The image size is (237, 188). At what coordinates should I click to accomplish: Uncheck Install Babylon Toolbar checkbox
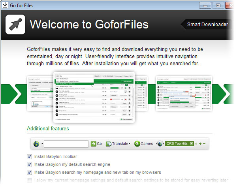coord(29,156)
